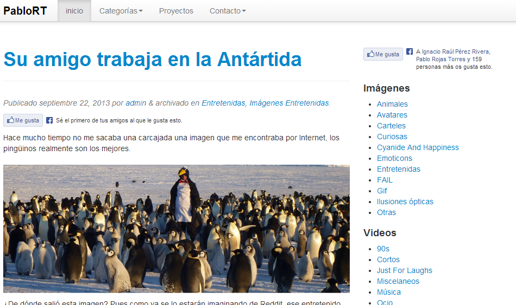
Task: Open the Imágenes Entretenidas category link
Action: (x=289, y=103)
